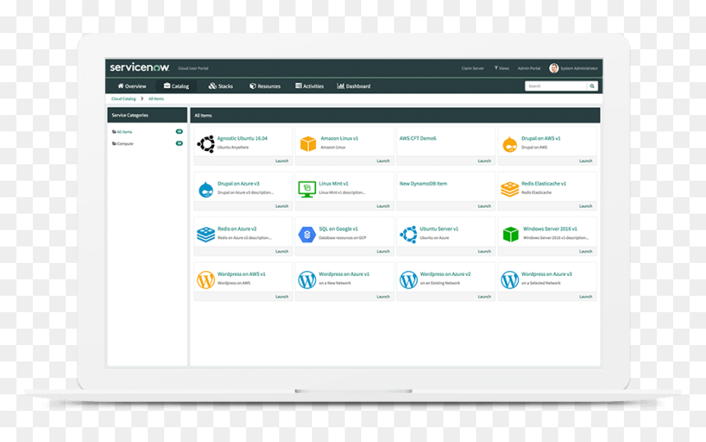This screenshot has width=706, height=442.
Task: Open the Linux Mint v1 title
Action: pos(333,183)
